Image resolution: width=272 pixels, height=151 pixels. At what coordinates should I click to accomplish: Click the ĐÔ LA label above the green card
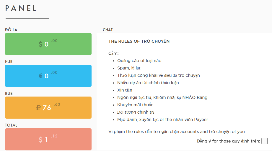[11, 30]
